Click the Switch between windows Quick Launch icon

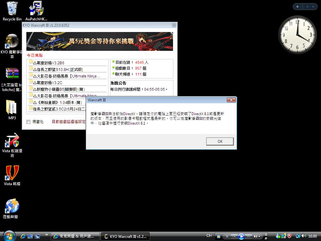(37, 236)
